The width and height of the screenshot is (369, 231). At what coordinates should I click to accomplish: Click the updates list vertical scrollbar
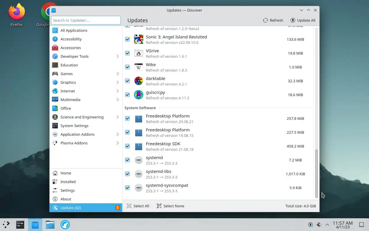[x=316, y=174]
